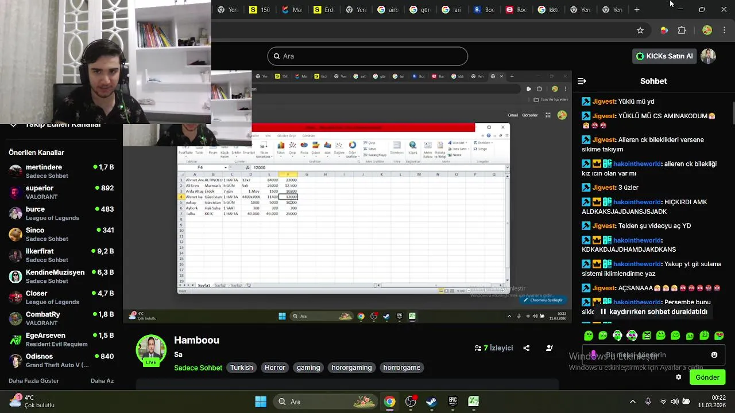Screen dimensions: 735x413
Task: Insert the first green blob emote
Action: (x=589, y=336)
